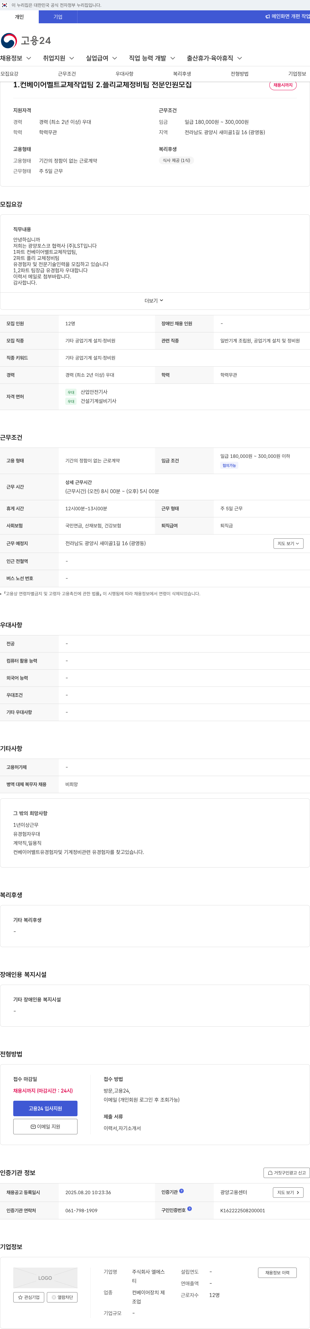
Task: Open the 출산휴가·육아휴직 menu
Action: tap(214, 58)
